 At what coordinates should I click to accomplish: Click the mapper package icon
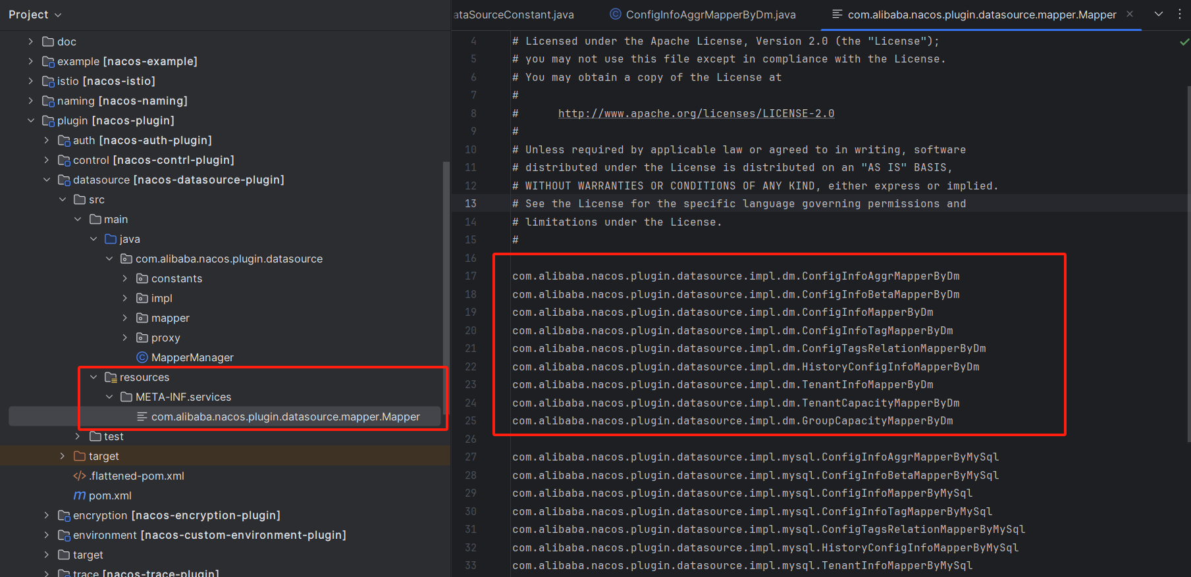(142, 318)
